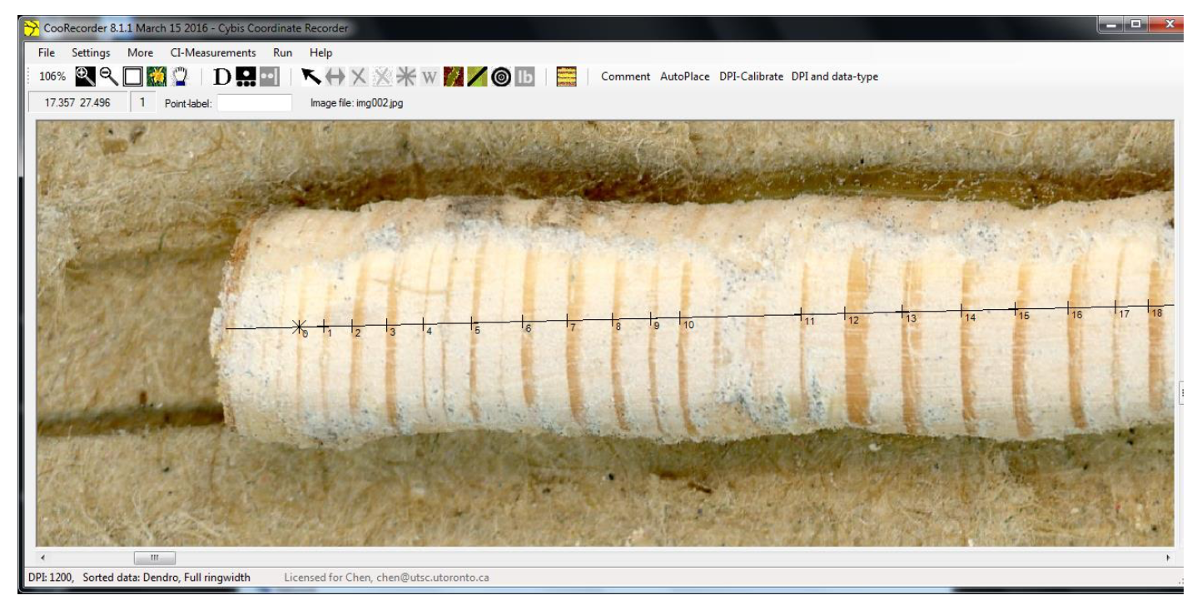Select the hand pan tool
The height and width of the screenshot is (610, 1202).
click(x=181, y=76)
